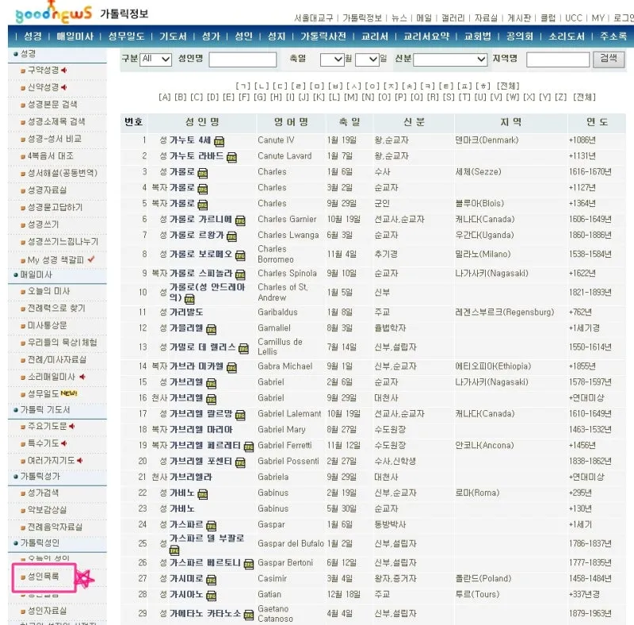Click the calendar icon next to 성 가에타노 카타노소
Viewport: 634px width, 625px height.
248,614
